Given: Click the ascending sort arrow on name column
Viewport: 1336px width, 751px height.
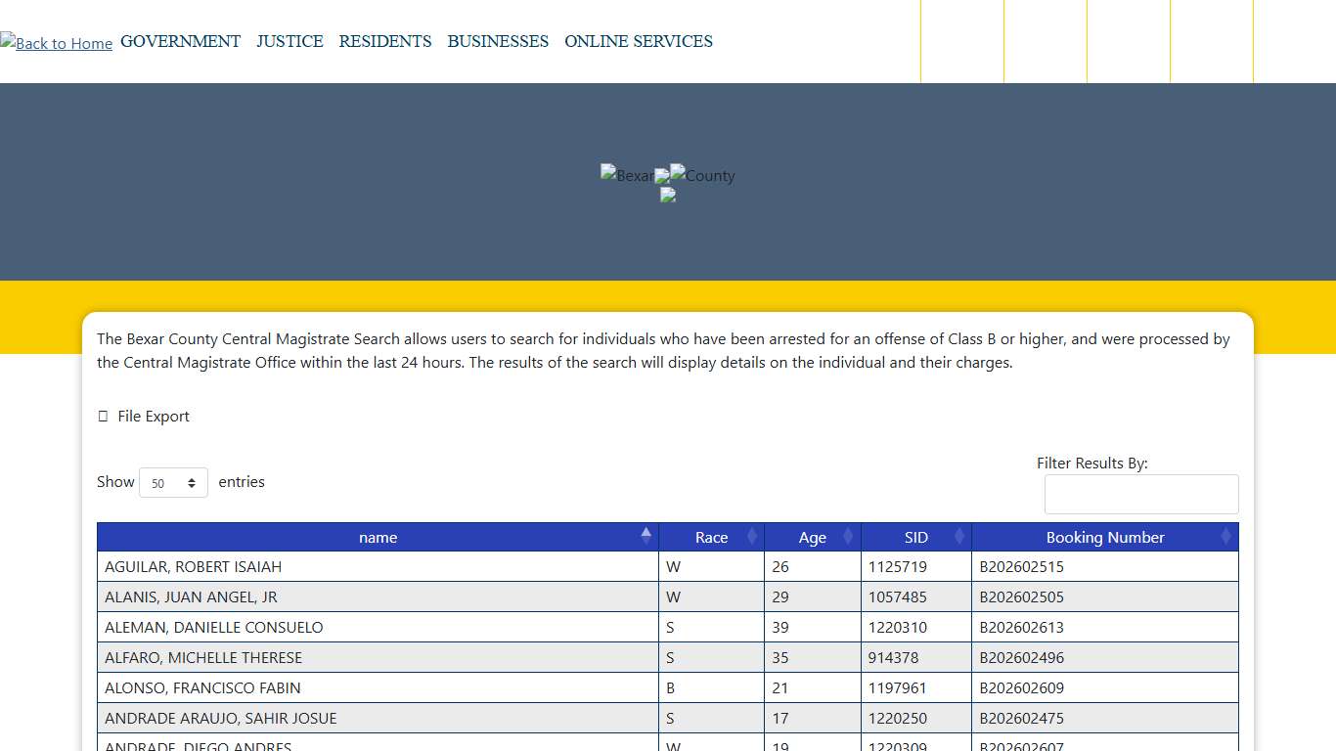Looking at the screenshot, I should (x=646, y=531).
